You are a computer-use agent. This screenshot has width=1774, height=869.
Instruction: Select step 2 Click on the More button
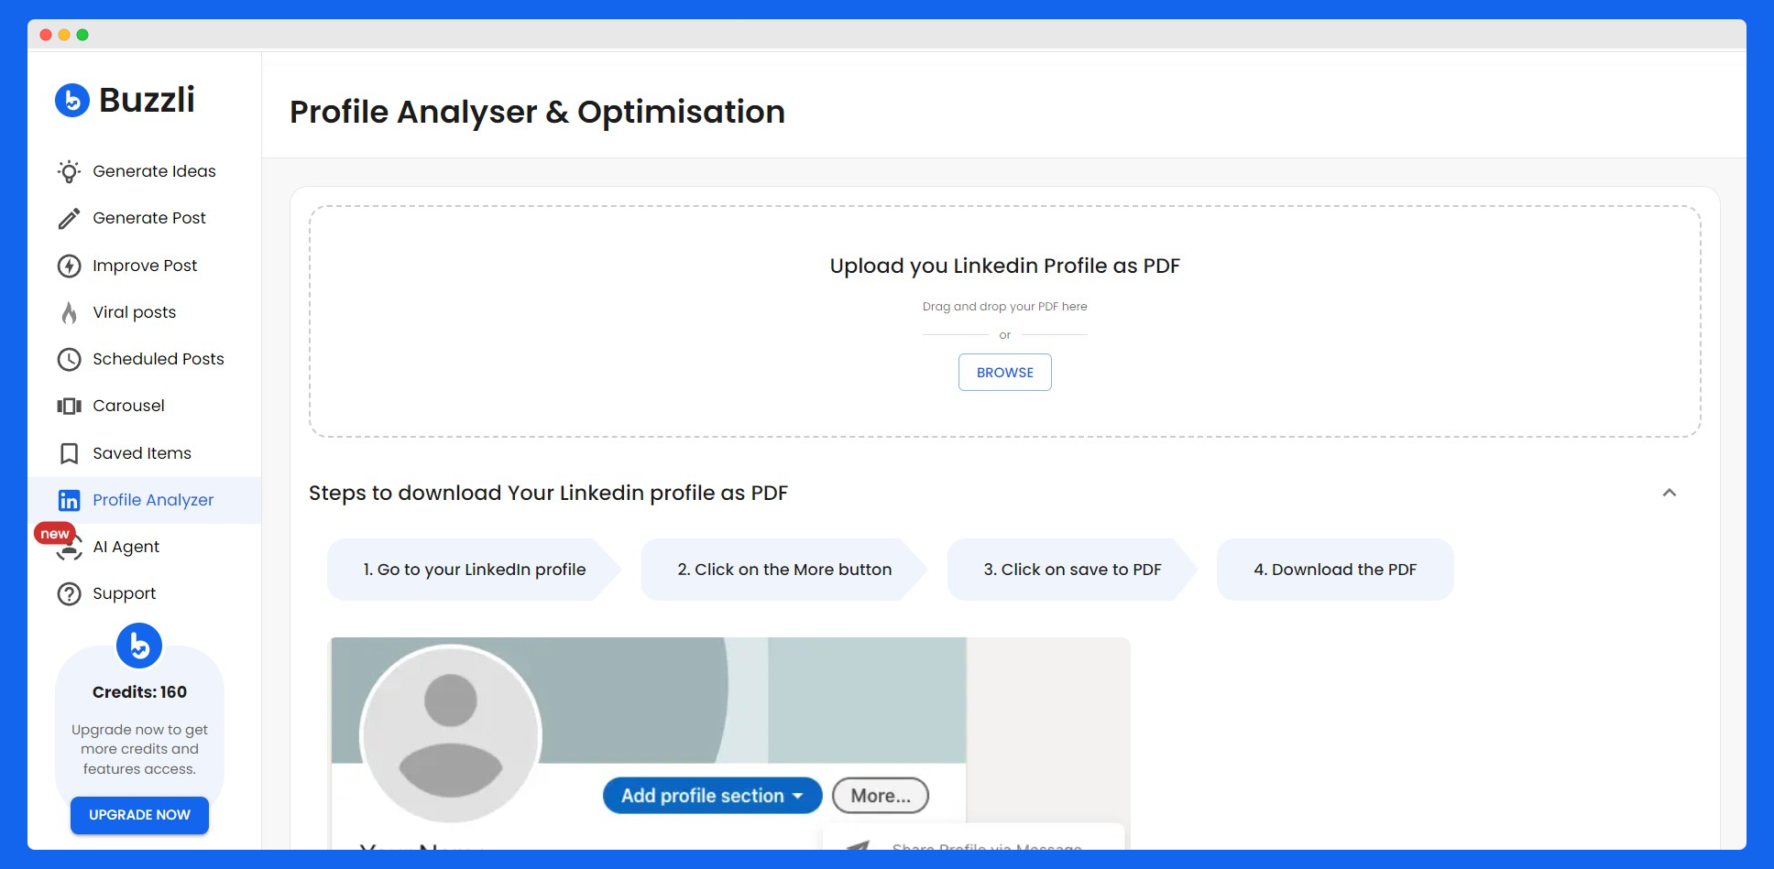[x=784, y=570]
